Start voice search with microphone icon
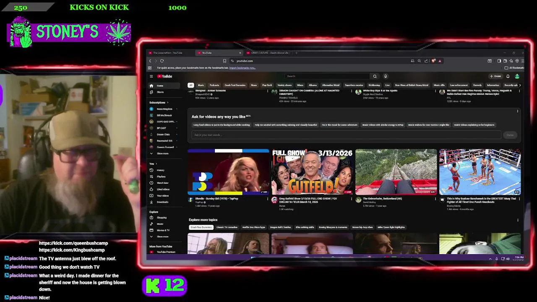 [386, 76]
